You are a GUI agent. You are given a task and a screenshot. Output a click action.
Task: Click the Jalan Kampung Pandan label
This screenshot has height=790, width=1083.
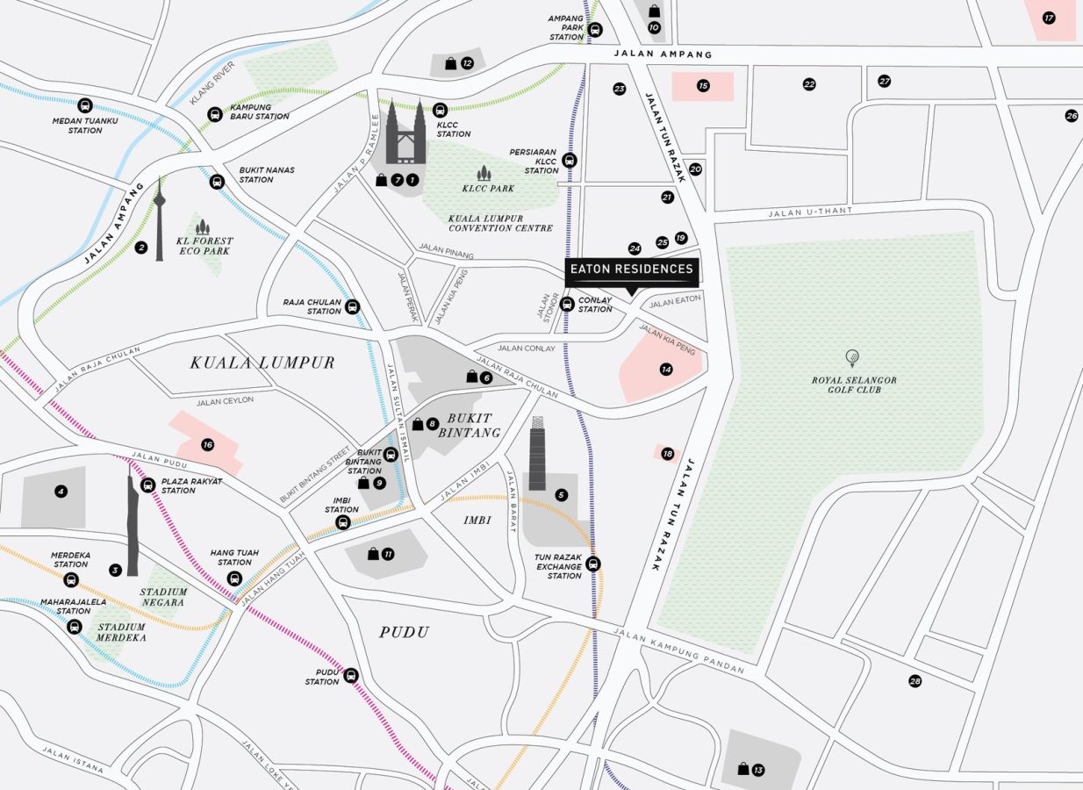[678, 651]
